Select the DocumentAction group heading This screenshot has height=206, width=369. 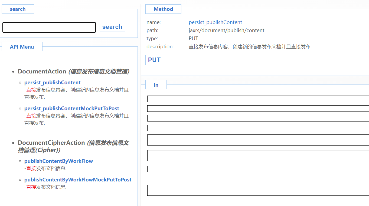point(74,71)
